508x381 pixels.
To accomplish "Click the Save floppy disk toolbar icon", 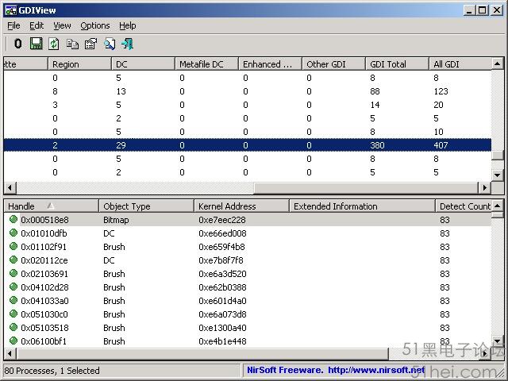I will (36, 44).
